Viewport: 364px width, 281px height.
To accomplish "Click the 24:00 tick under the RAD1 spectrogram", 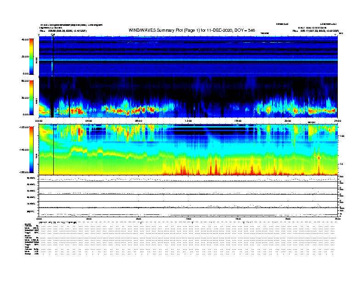I will click(x=337, y=121).
